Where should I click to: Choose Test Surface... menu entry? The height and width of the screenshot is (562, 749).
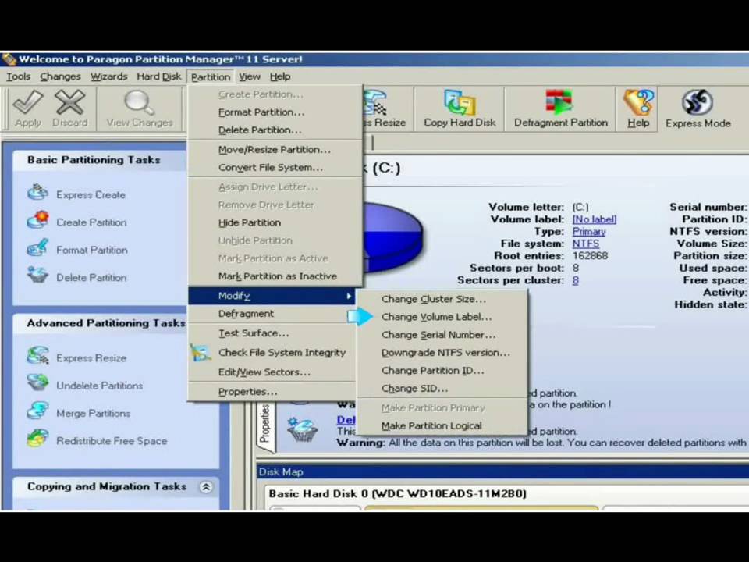[272, 333]
